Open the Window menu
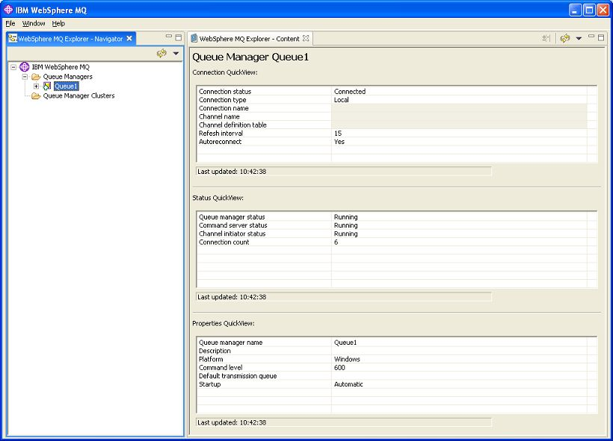 [x=34, y=23]
